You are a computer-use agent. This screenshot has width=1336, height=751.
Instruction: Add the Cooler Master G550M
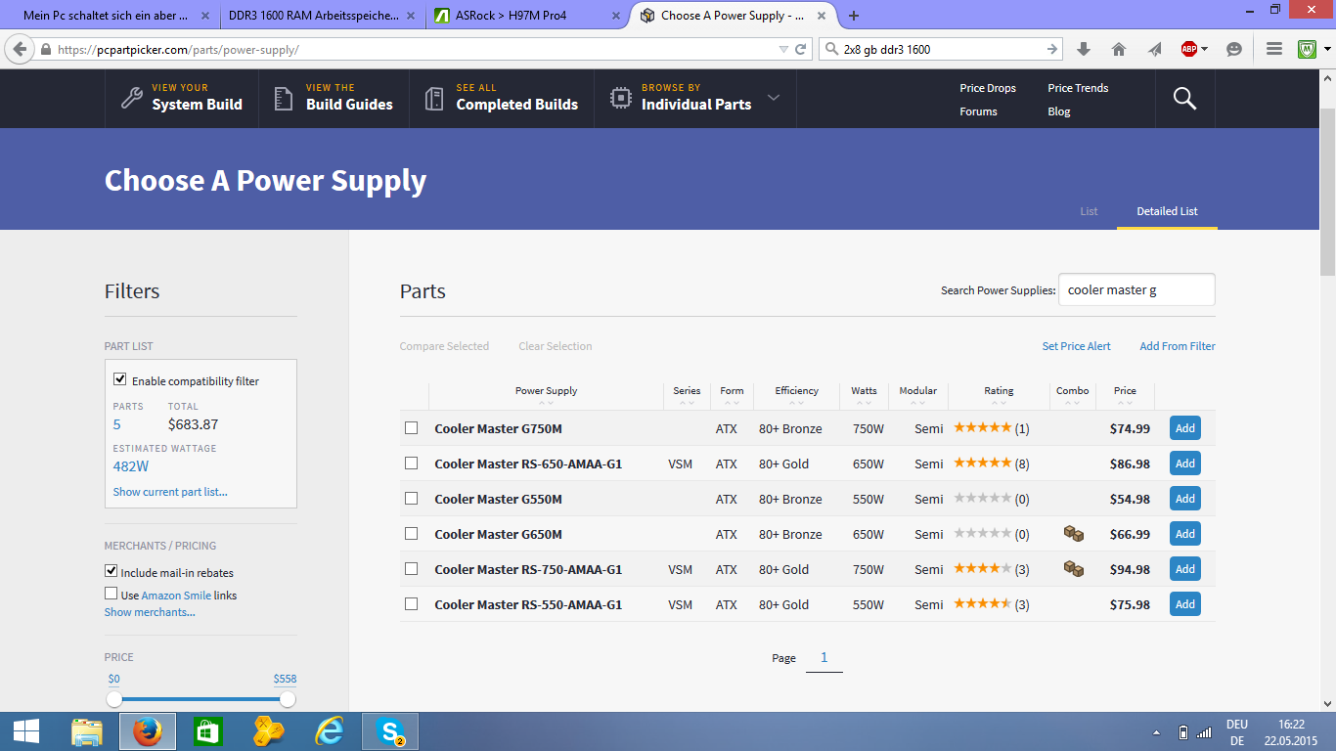point(1185,499)
